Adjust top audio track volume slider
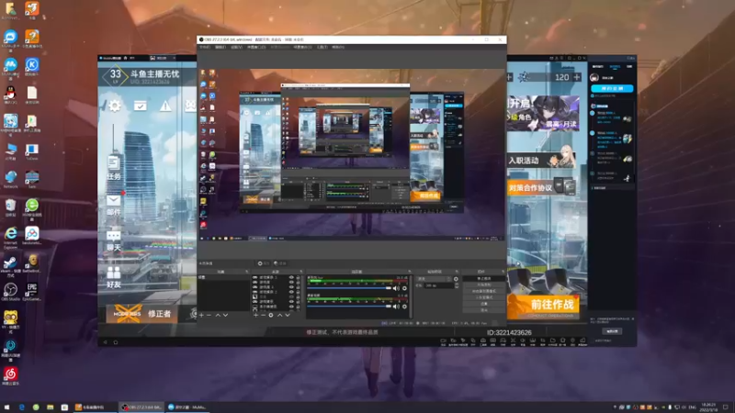Image resolution: width=735 pixels, height=413 pixels. tap(349, 288)
